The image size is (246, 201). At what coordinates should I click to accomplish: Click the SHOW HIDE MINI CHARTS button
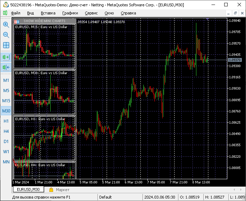[x=44, y=21]
